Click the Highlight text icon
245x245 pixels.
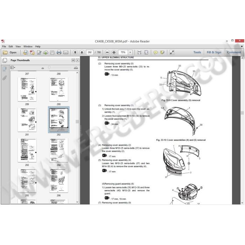point(162,52)
